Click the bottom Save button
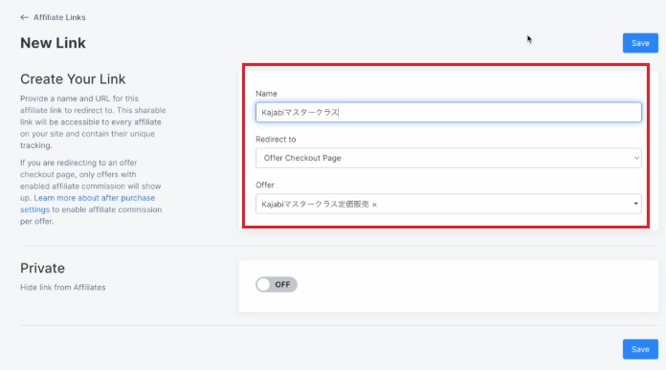The image size is (666, 370). (640, 349)
